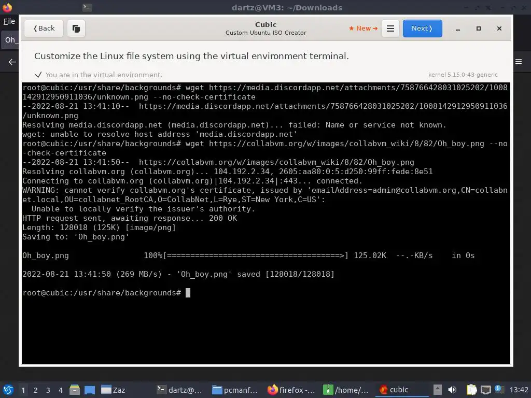Open the hamburger menu in background Firefox window
This screenshot has height=398, width=531.
pyautogui.click(x=519, y=62)
